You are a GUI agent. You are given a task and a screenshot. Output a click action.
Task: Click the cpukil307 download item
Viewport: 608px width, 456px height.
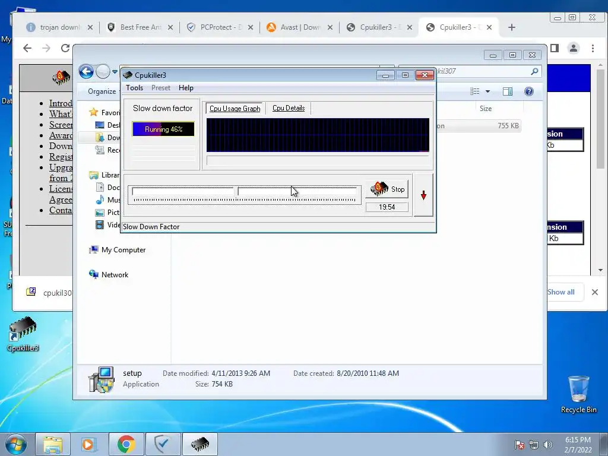pyautogui.click(x=49, y=292)
